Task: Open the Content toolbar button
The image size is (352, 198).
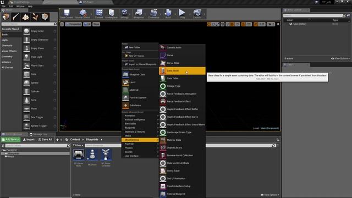Action: 99,14
